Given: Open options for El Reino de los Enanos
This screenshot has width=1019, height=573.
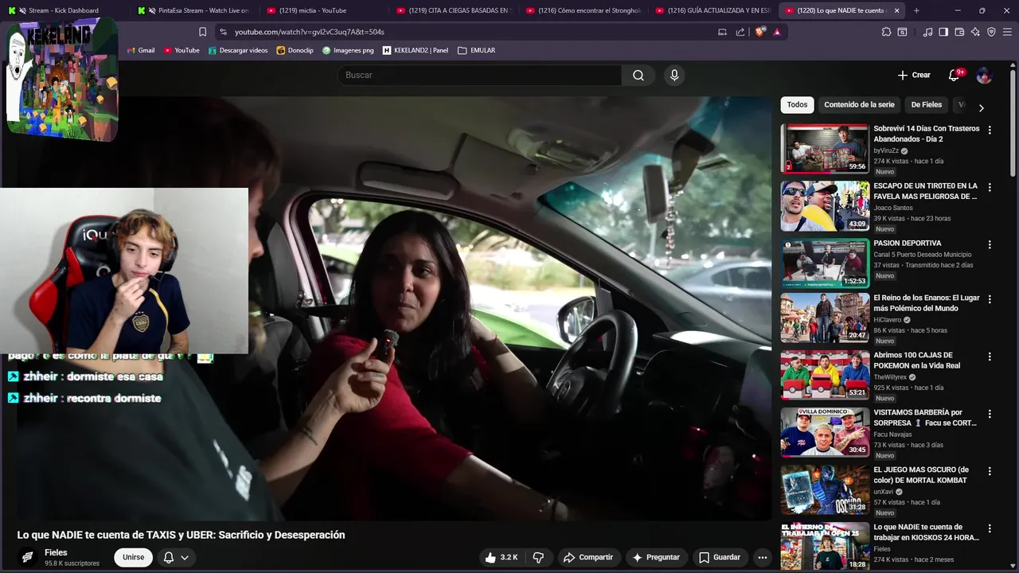Looking at the screenshot, I should pyautogui.click(x=990, y=299).
